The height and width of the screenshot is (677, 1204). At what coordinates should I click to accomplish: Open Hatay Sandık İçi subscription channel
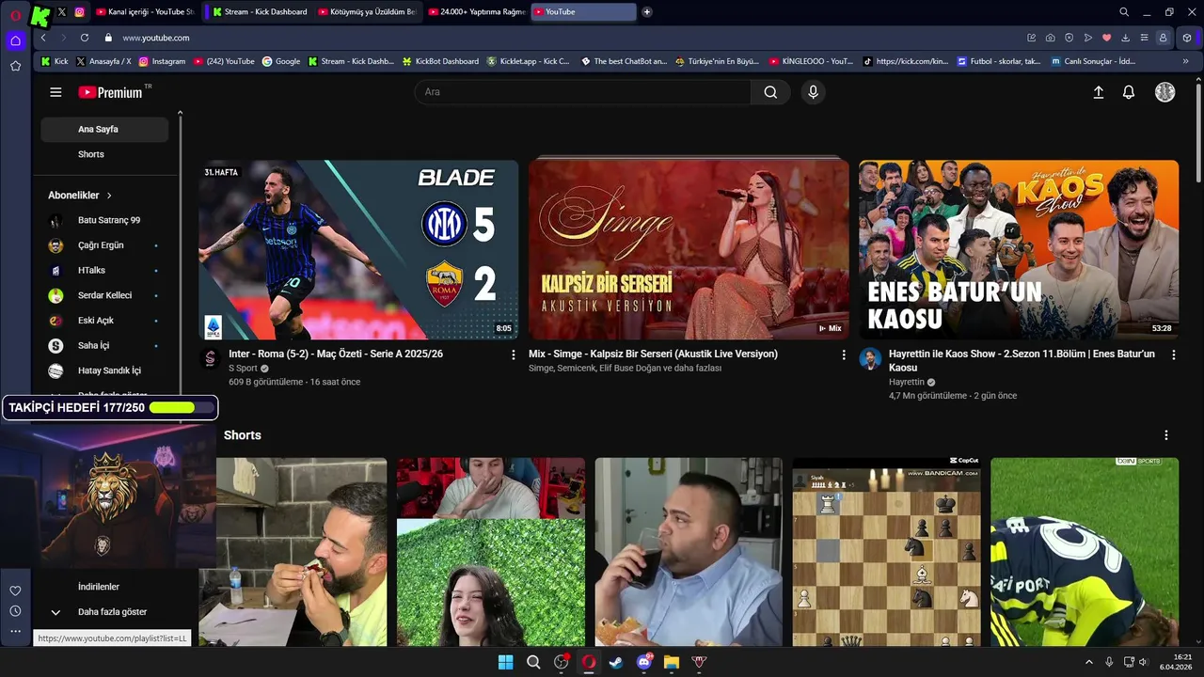[104, 370]
